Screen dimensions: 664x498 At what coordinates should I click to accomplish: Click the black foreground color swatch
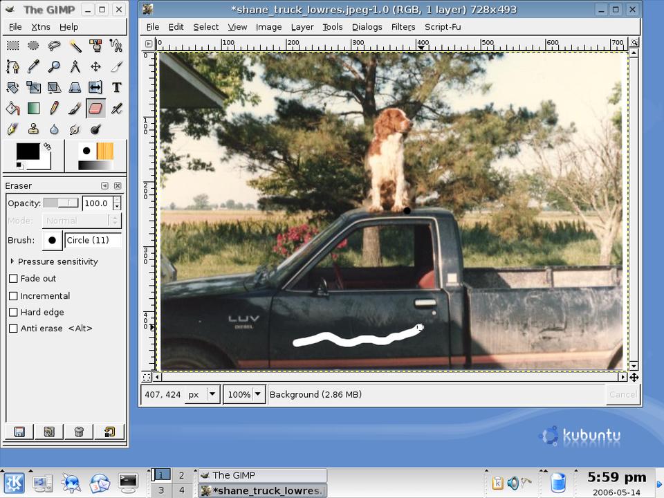pos(28,151)
